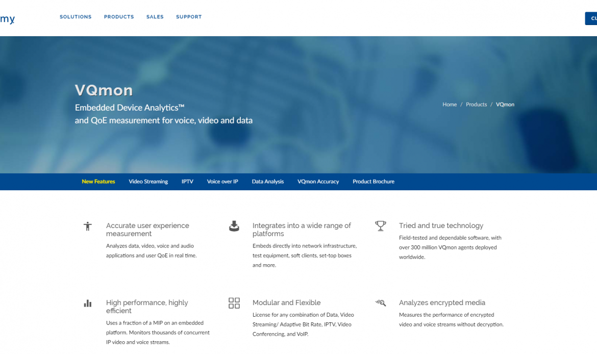Open the Voice over IP tab
597x354 pixels.
222,182
